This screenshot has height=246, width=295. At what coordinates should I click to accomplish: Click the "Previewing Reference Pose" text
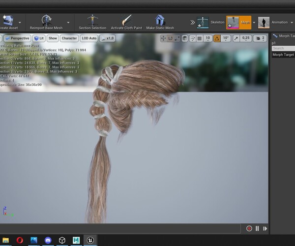[x=19, y=46]
